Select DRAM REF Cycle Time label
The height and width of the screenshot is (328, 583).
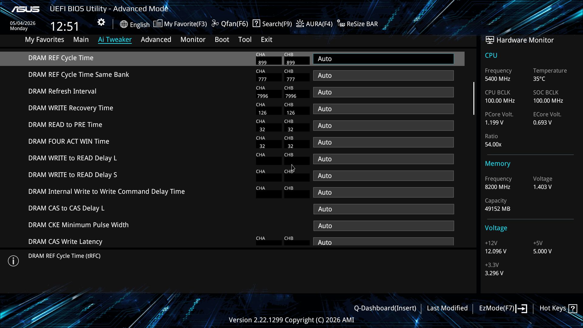tap(61, 58)
